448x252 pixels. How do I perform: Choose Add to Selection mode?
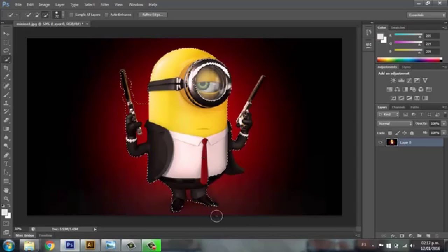(x=37, y=15)
